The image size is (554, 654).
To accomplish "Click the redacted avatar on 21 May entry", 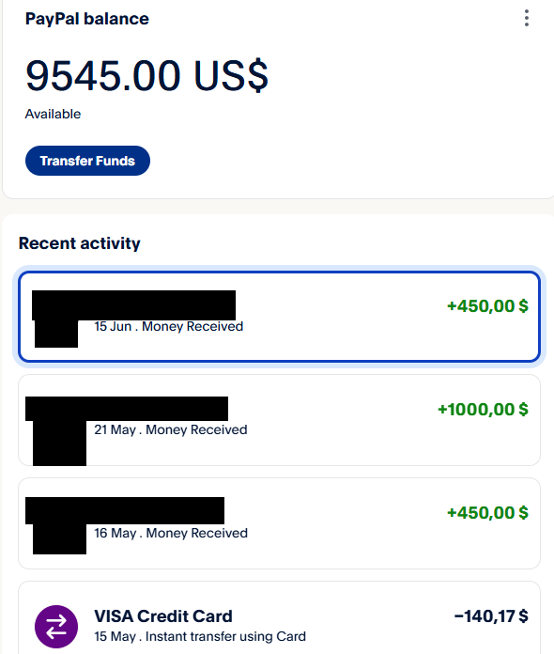I will coord(59,443).
